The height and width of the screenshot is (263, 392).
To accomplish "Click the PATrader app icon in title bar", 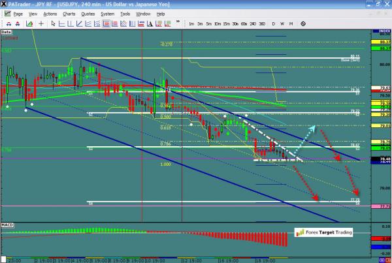I will click(x=5, y=4).
